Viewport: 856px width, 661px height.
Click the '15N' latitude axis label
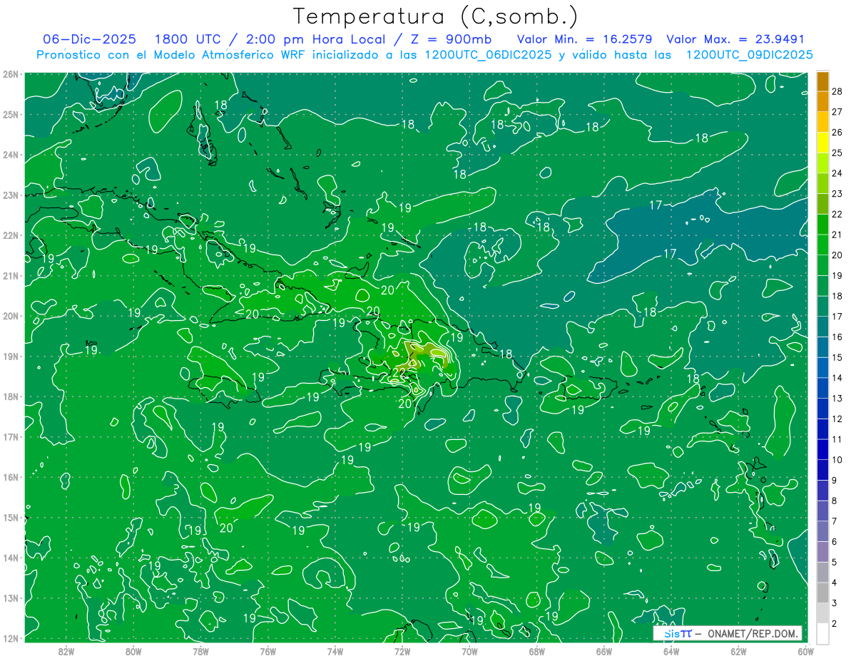click(x=11, y=517)
